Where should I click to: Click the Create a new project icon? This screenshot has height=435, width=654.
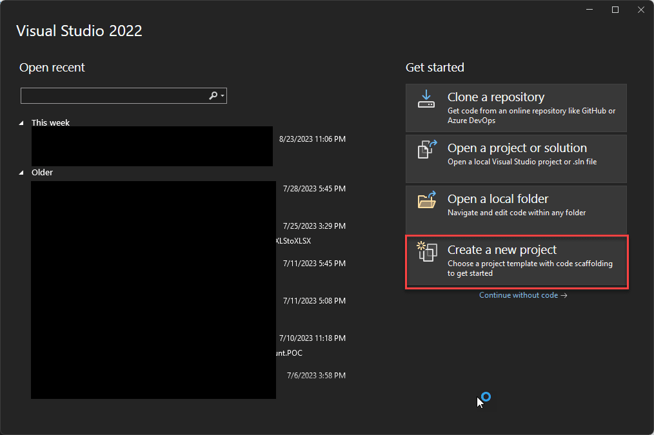pyautogui.click(x=427, y=251)
